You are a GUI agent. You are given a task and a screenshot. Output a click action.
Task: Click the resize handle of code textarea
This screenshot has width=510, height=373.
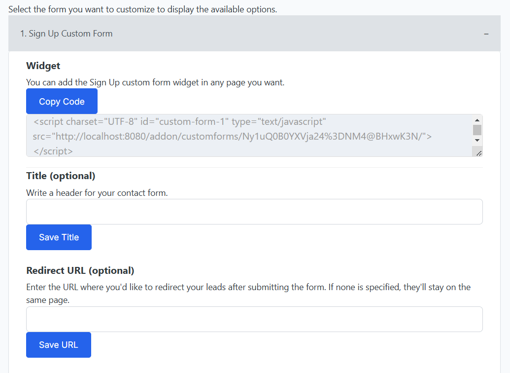coord(479,153)
